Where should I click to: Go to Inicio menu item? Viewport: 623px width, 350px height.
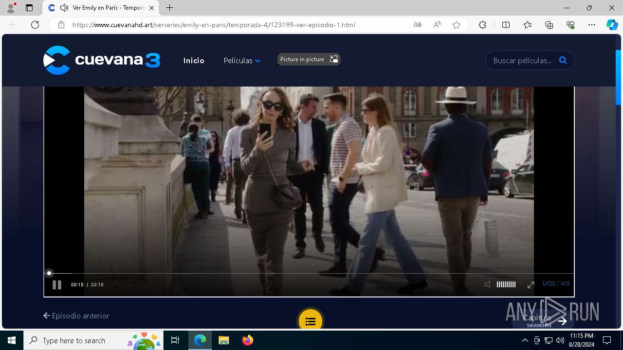(194, 60)
